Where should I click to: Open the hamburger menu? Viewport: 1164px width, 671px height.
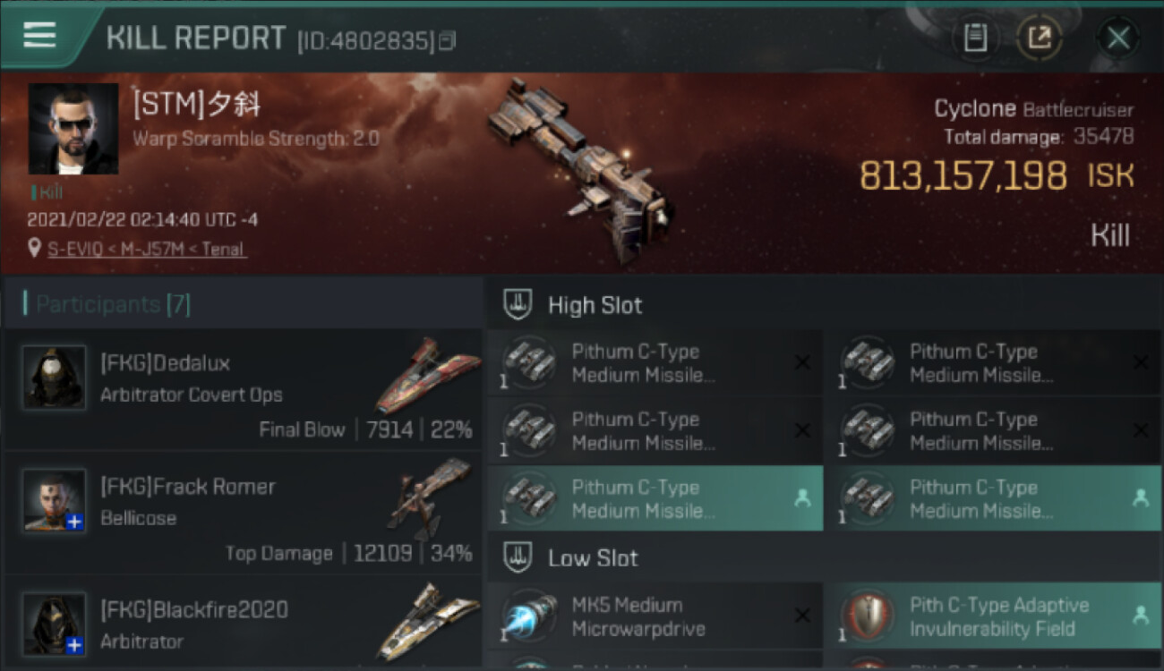(x=39, y=35)
